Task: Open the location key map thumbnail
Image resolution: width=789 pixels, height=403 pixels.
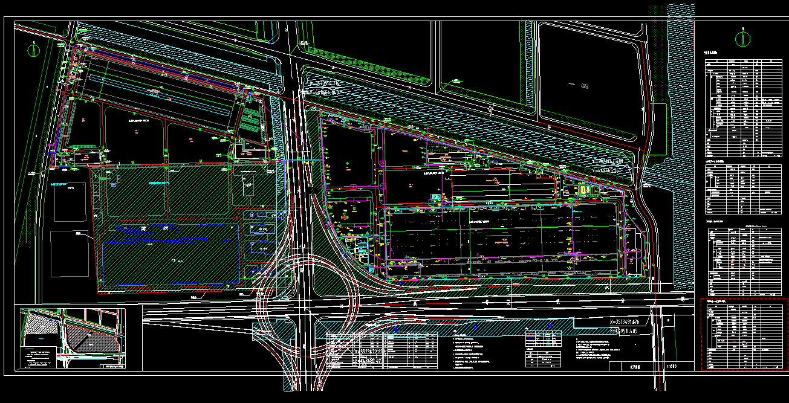Action: tap(73, 338)
